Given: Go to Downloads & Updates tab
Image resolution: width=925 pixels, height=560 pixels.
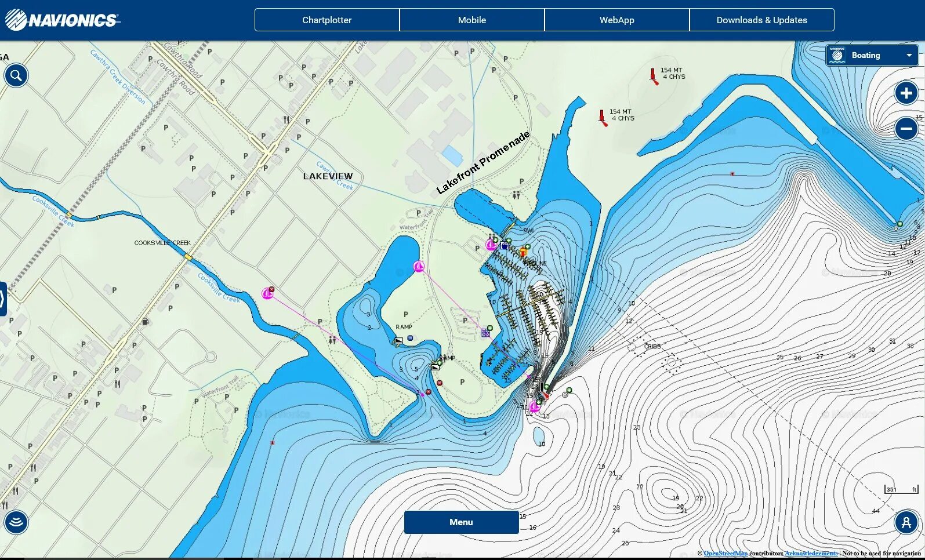Looking at the screenshot, I should (x=762, y=20).
